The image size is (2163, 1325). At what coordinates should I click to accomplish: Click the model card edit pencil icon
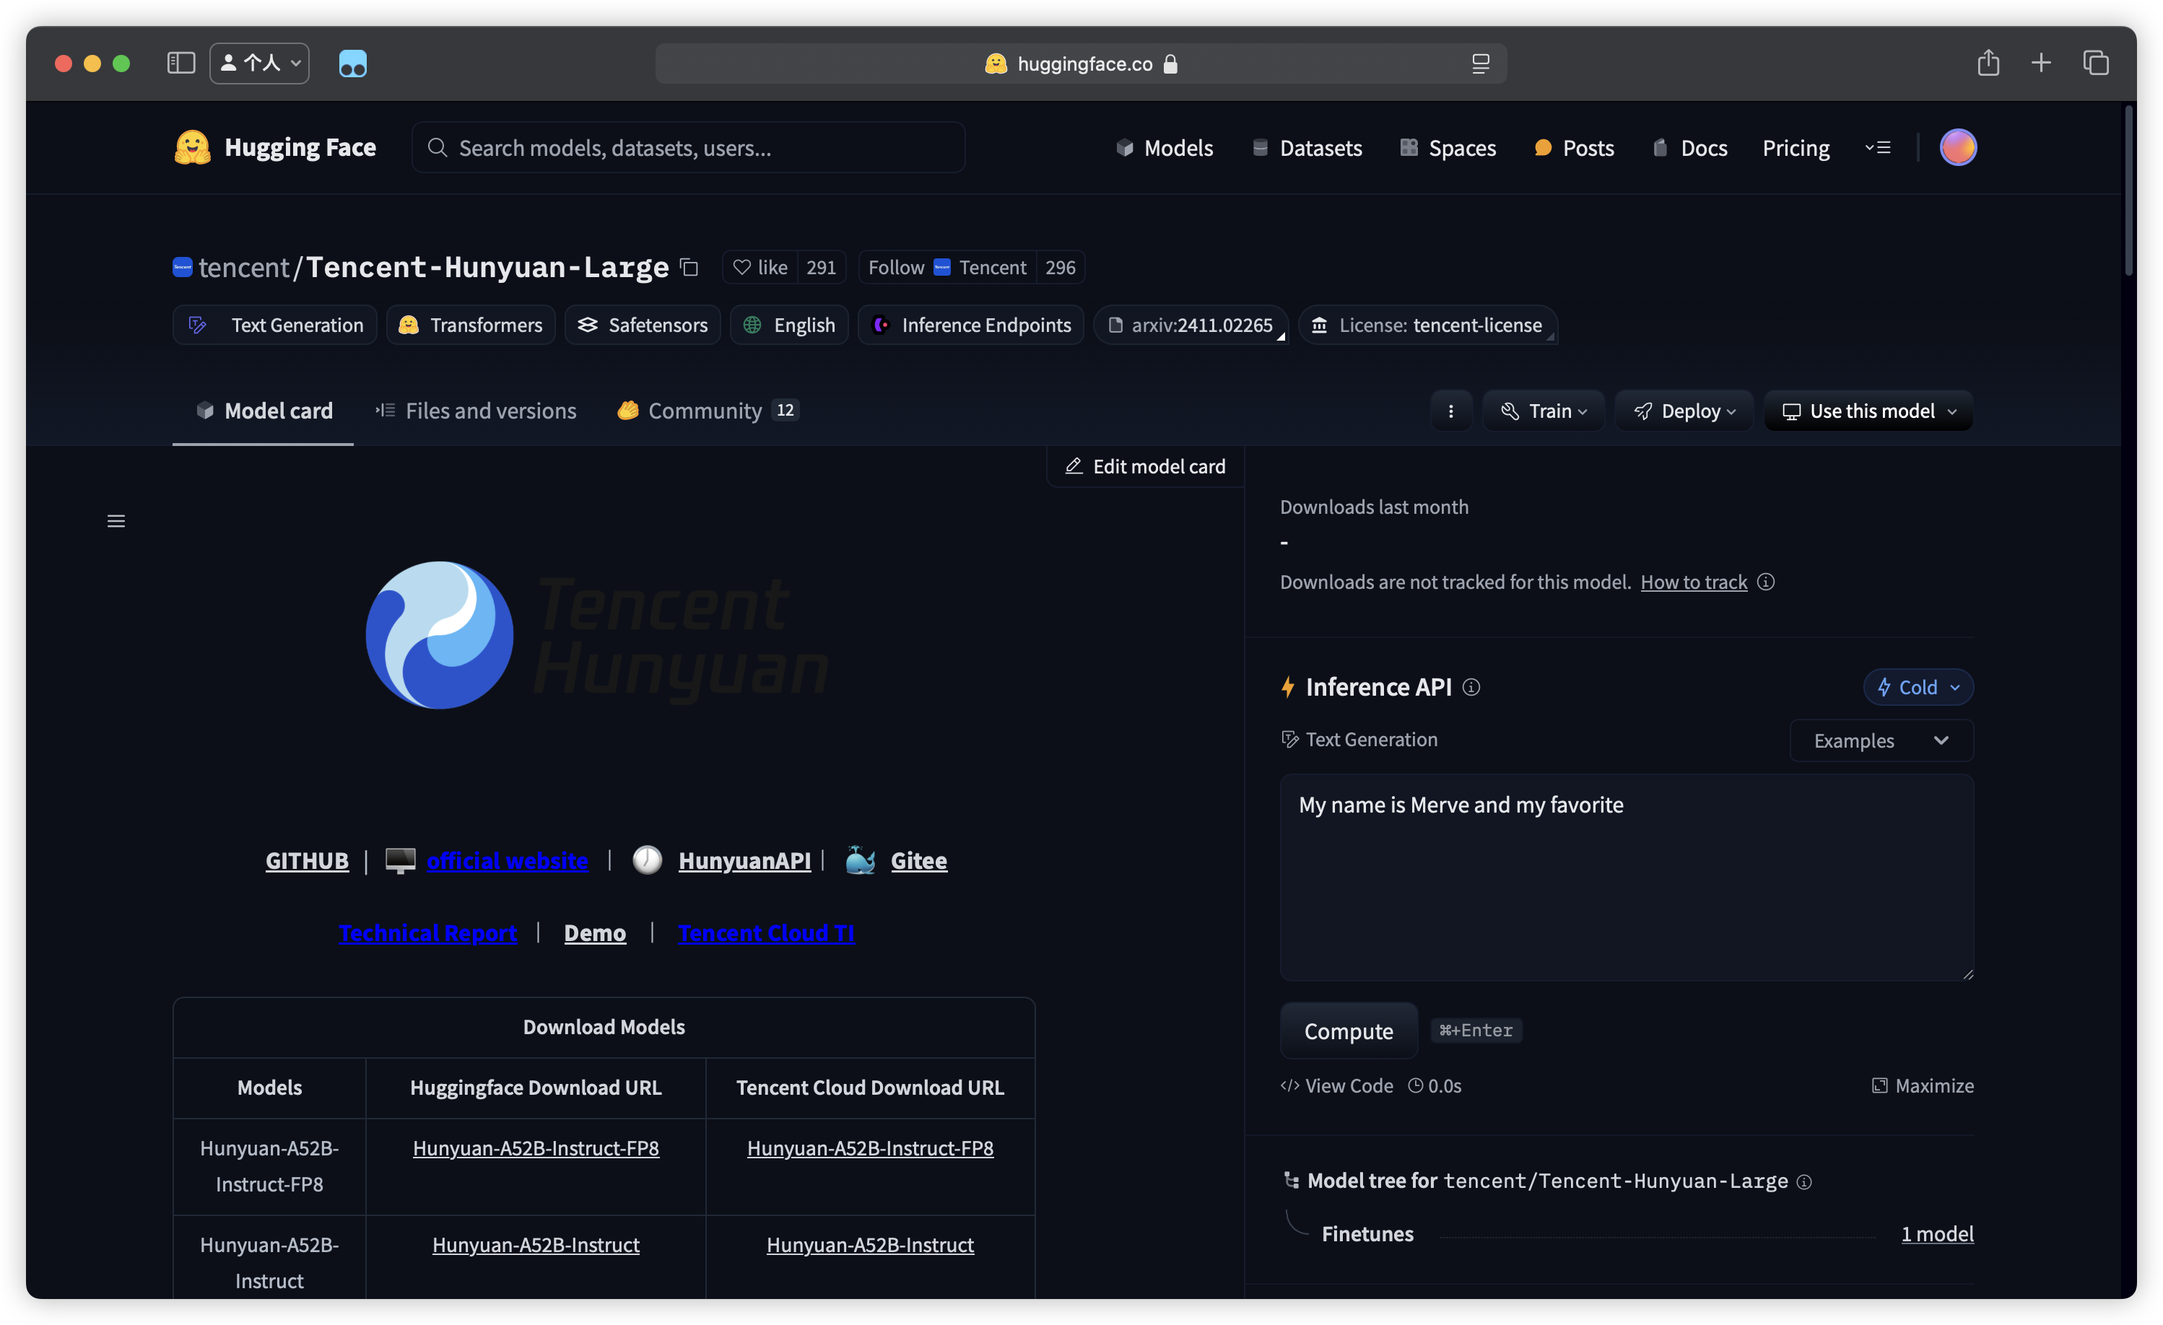pos(1072,465)
